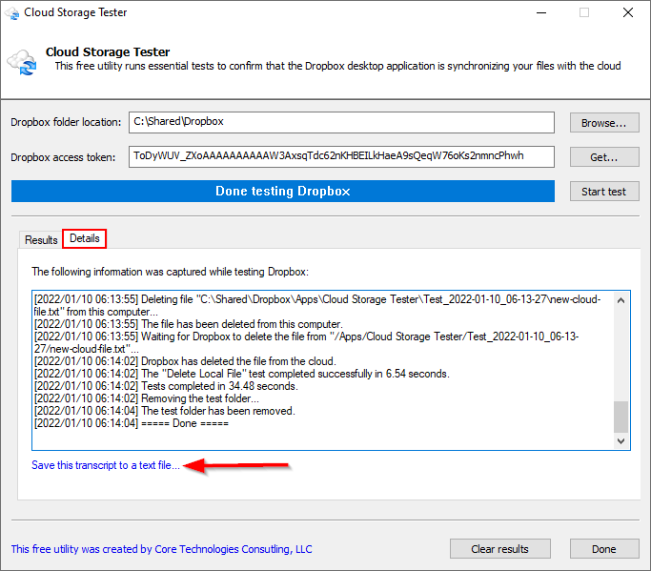Click 'The test folder has been removed.' line
Image resolution: width=651 pixels, height=571 pixels.
click(x=164, y=411)
